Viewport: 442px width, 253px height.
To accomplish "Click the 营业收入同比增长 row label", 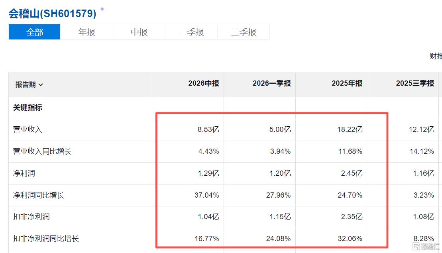I will pos(42,151).
